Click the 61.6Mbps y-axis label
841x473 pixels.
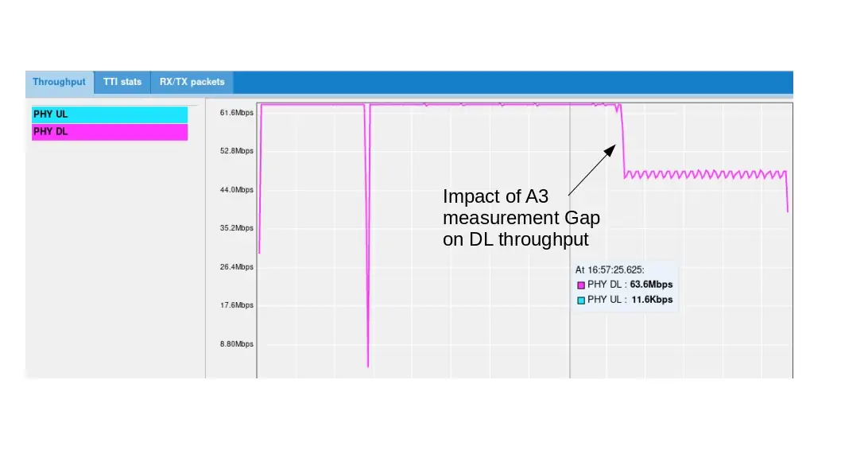tap(237, 113)
